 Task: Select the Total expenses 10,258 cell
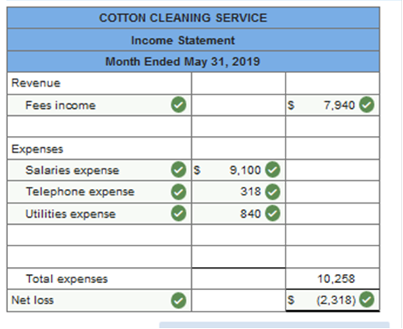[x=332, y=279]
